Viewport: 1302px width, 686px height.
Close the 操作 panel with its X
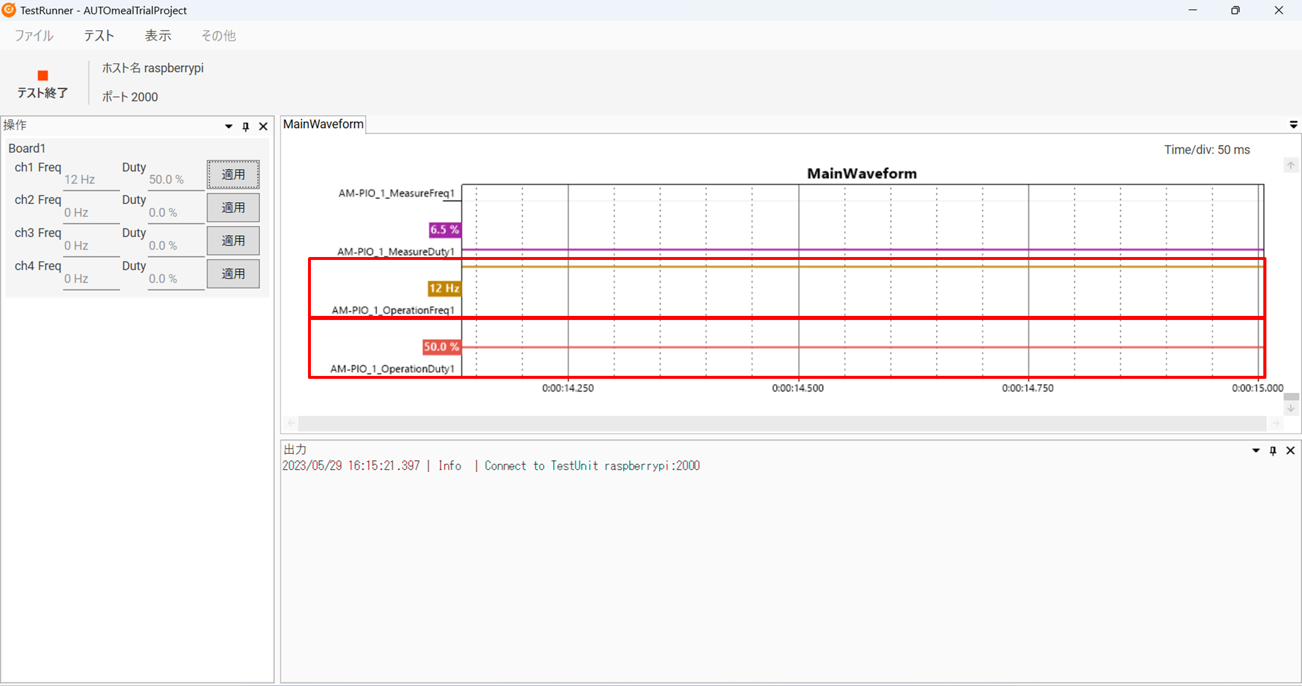pos(263,126)
